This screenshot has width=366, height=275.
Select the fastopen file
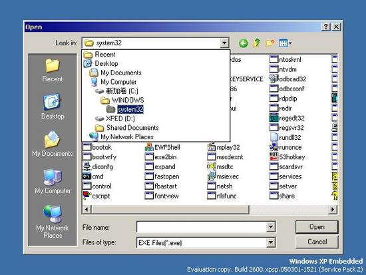tap(162, 176)
